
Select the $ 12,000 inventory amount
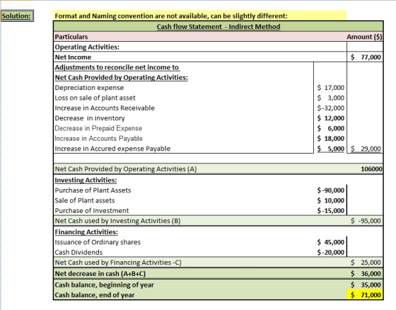[x=331, y=118]
